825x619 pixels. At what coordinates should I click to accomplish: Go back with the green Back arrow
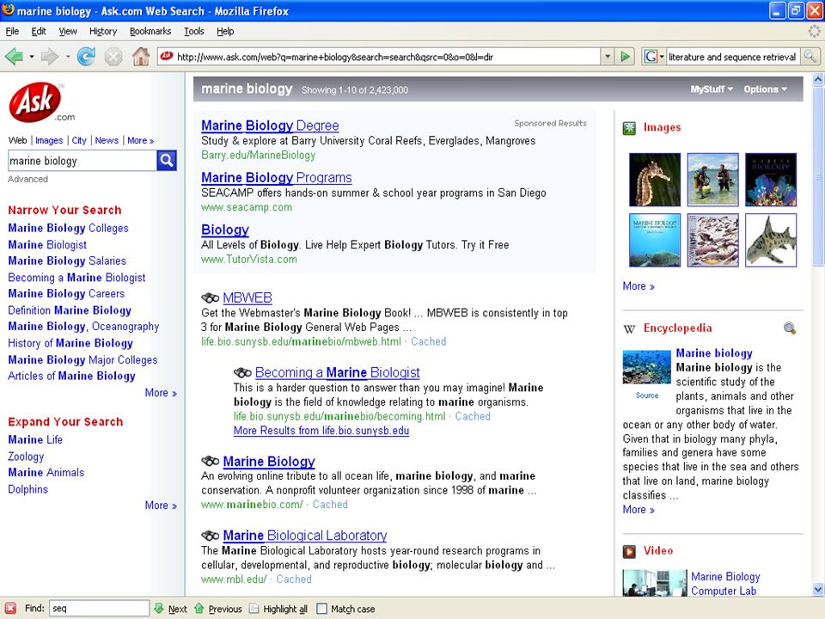(x=14, y=57)
